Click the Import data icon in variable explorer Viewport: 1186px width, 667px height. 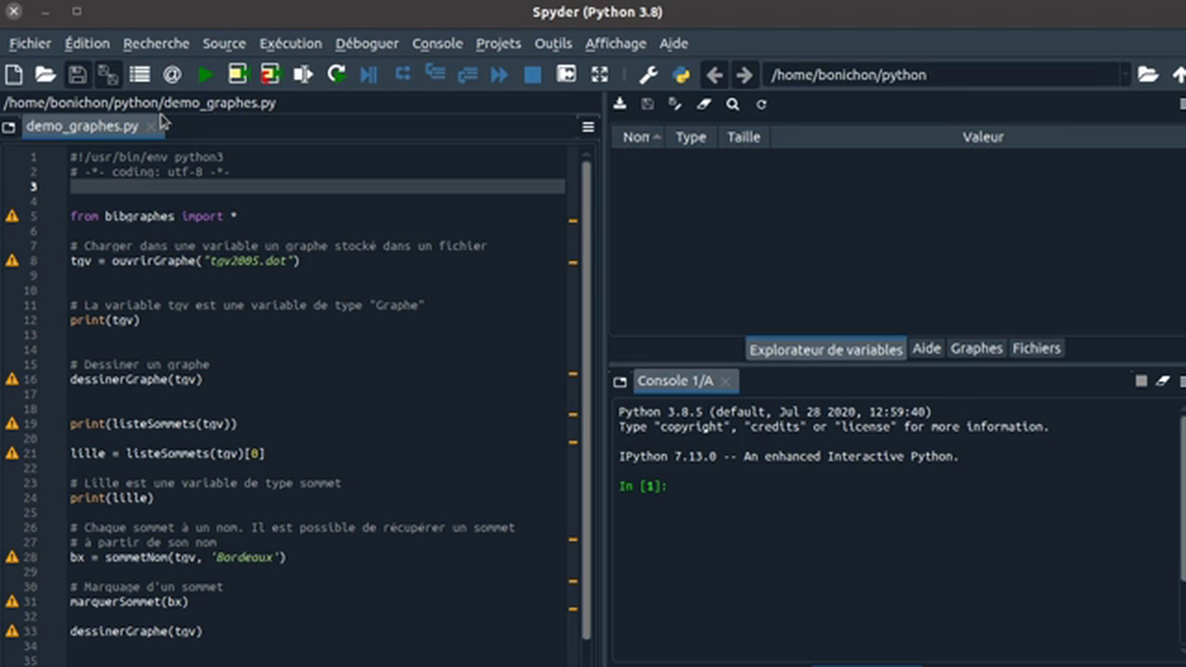click(620, 105)
